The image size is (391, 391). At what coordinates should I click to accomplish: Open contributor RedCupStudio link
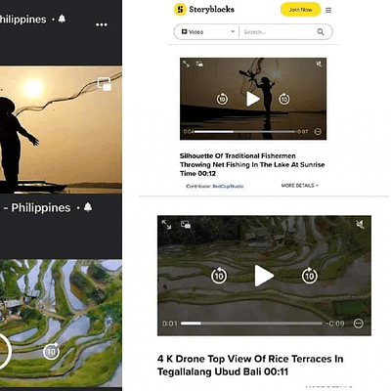(x=228, y=187)
